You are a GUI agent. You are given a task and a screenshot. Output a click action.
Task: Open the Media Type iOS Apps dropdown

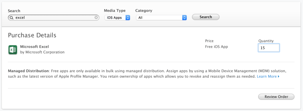(117, 18)
